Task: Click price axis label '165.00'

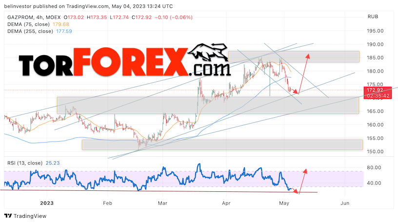Action: pos(375,111)
